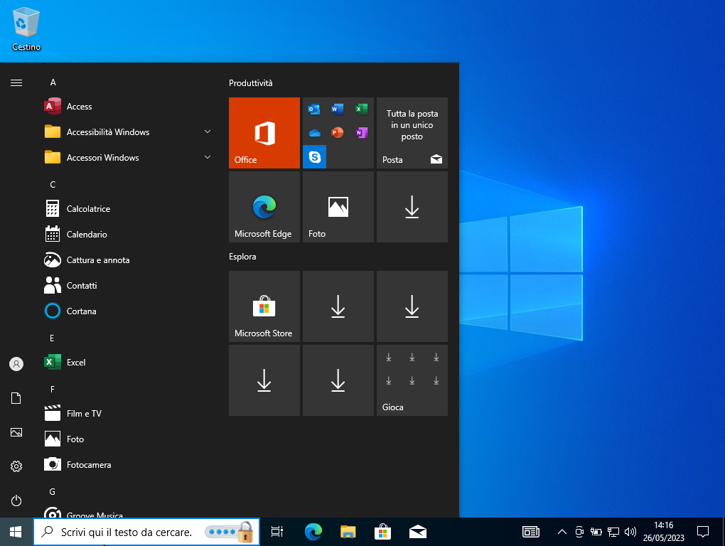Jump to letter G section header

tap(53, 491)
